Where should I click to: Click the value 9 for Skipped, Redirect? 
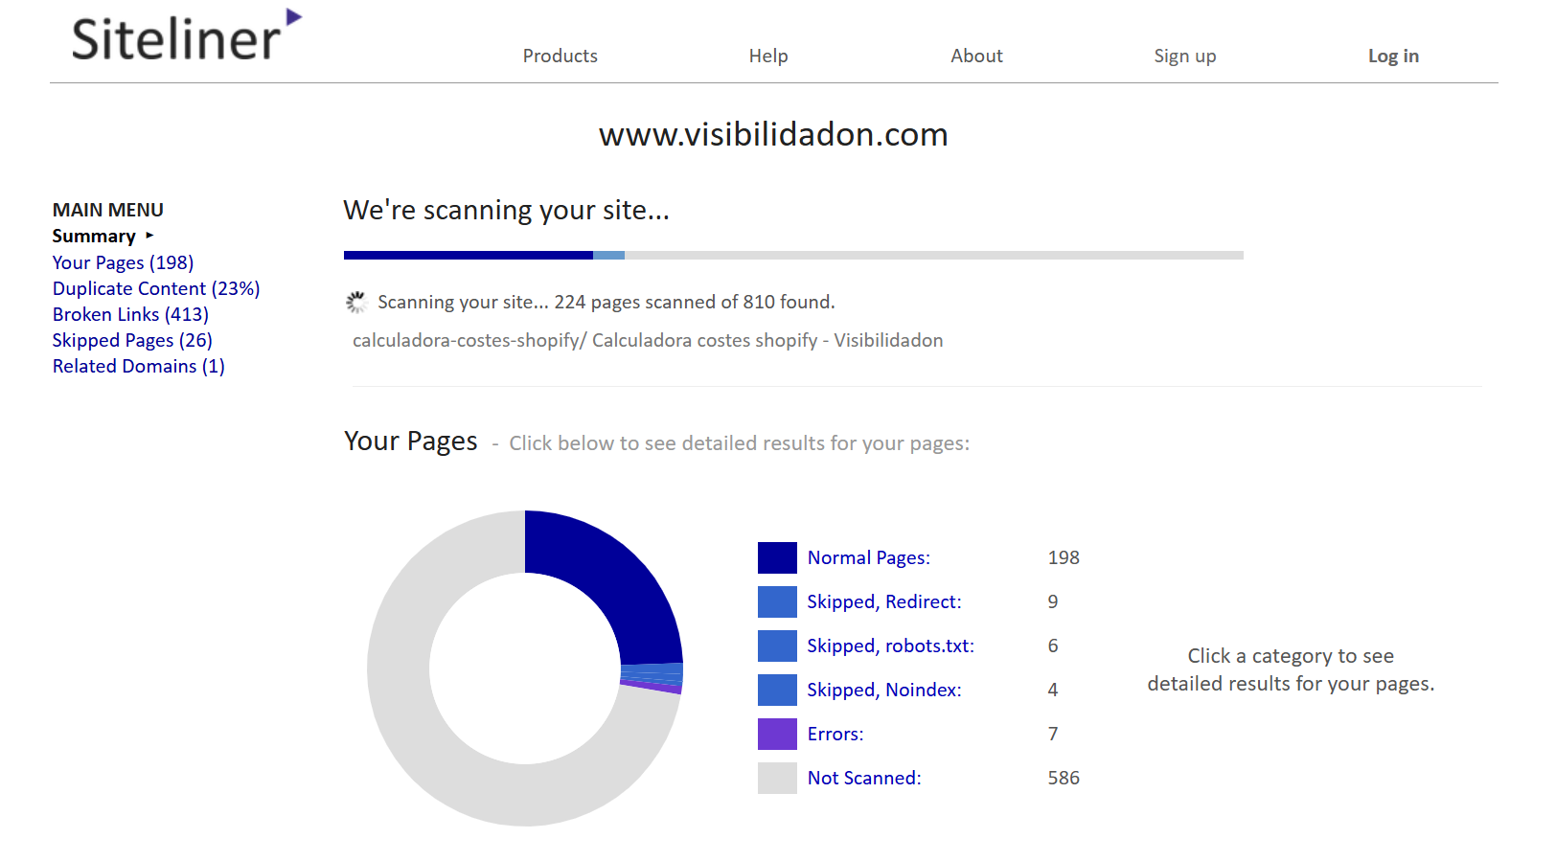[1053, 601]
